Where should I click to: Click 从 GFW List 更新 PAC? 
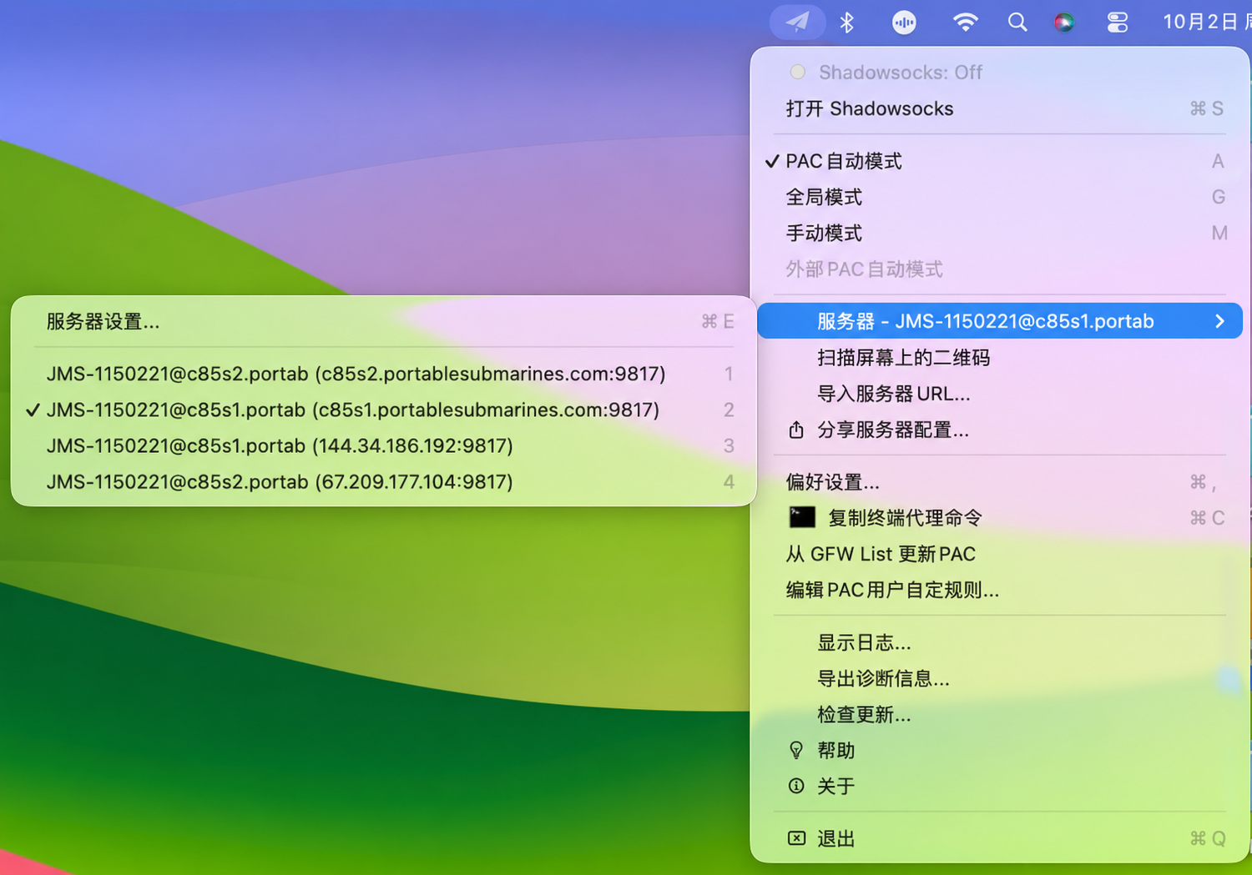coord(1000,554)
